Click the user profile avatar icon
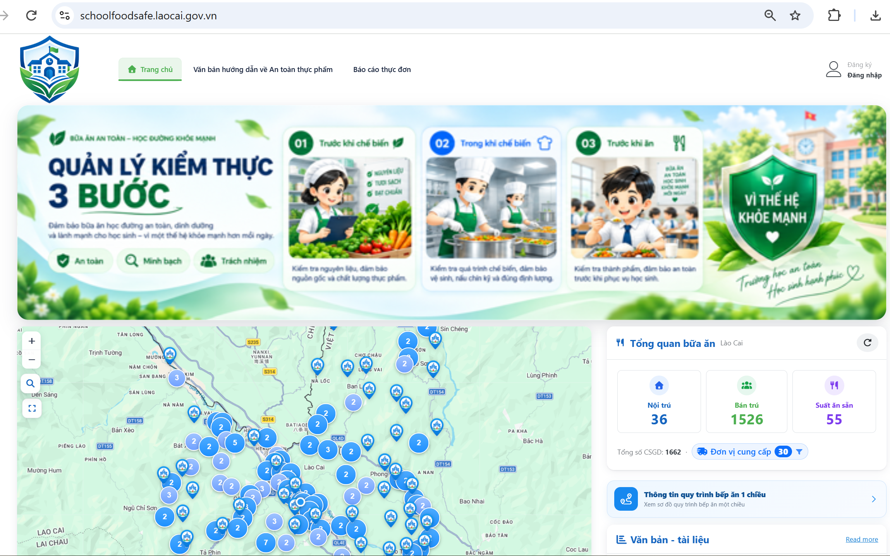 (833, 69)
